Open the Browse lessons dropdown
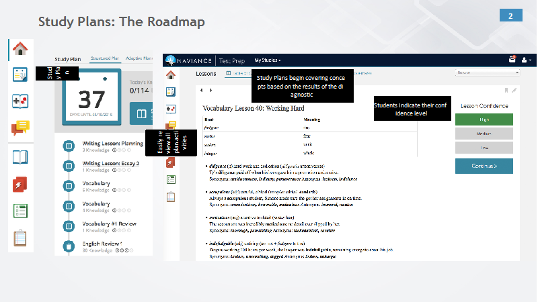Screen dimensions: 538x302 pos(487,72)
